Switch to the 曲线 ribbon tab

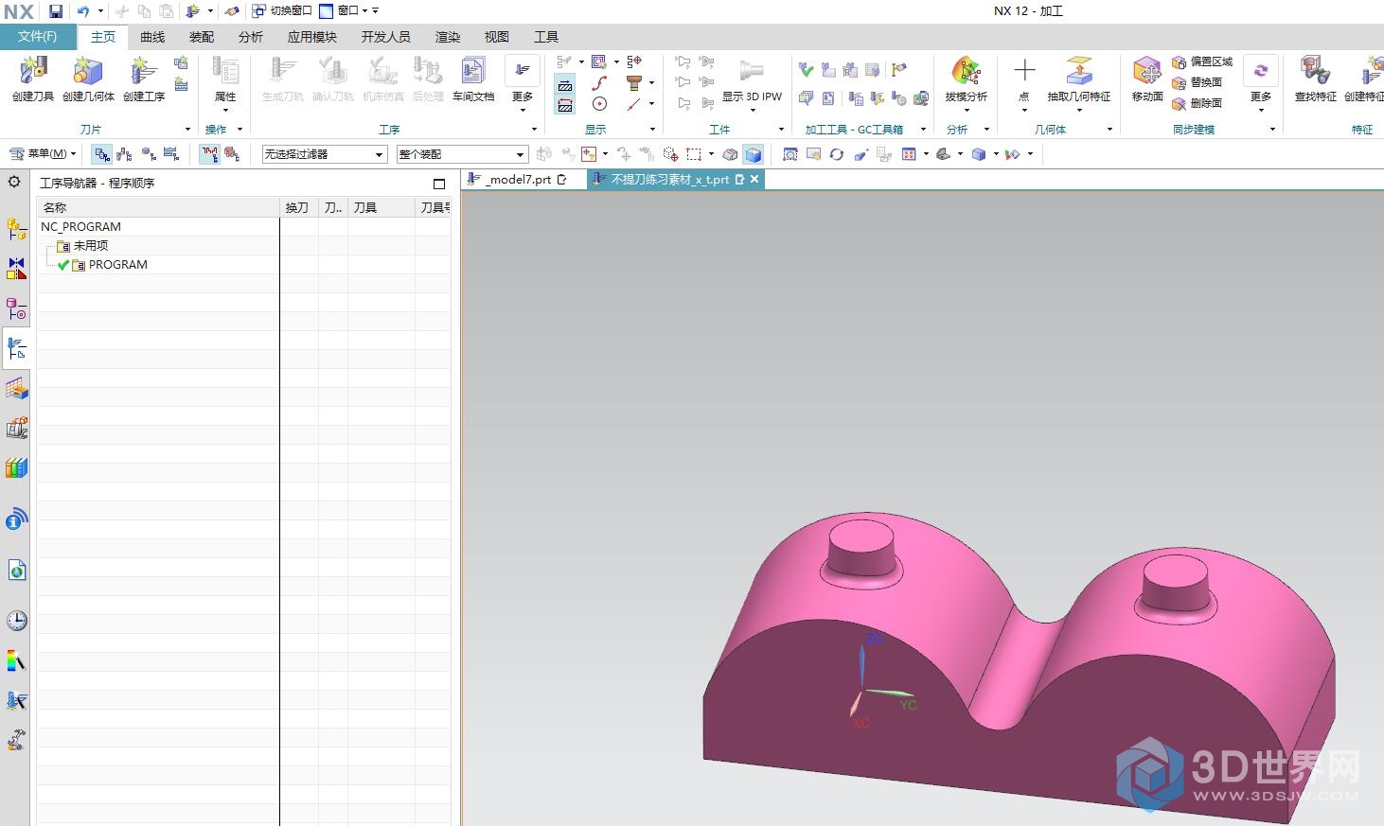coord(152,37)
